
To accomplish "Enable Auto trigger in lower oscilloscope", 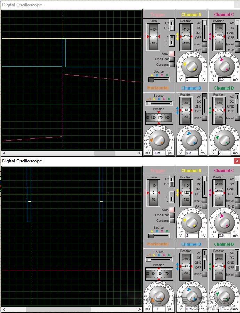I will point(172,210).
